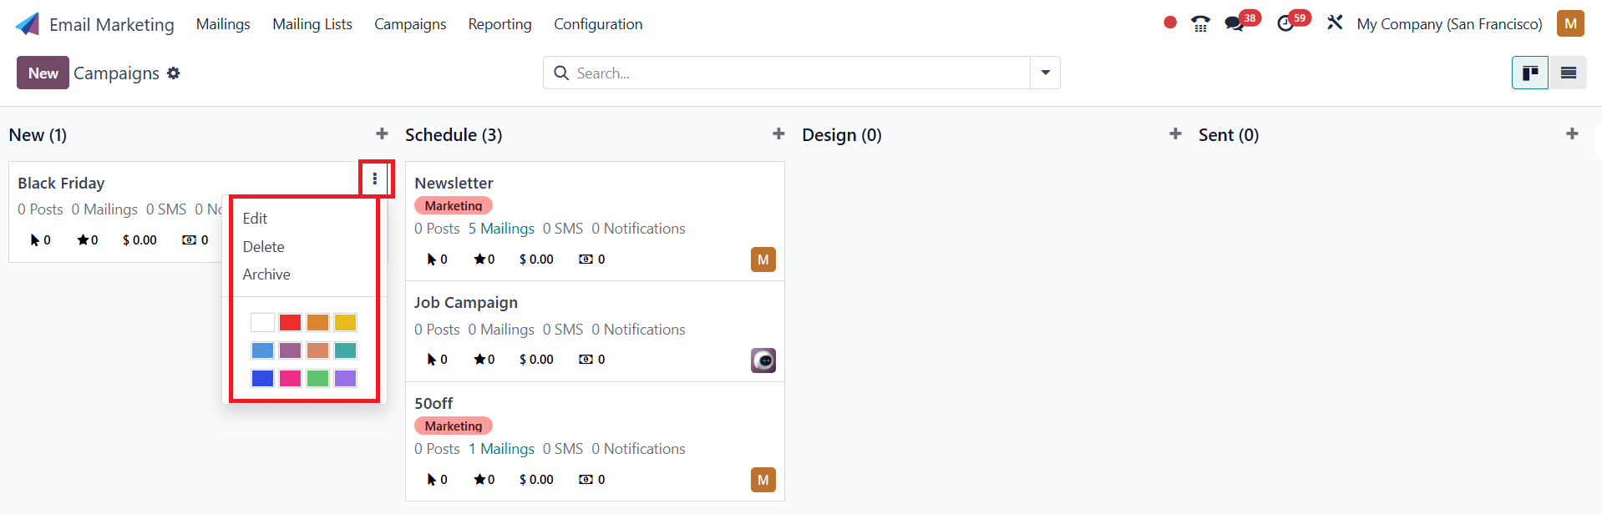This screenshot has height=514, width=1602.
Task: Click the user avatar on Job Campaign card
Action: click(x=763, y=360)
